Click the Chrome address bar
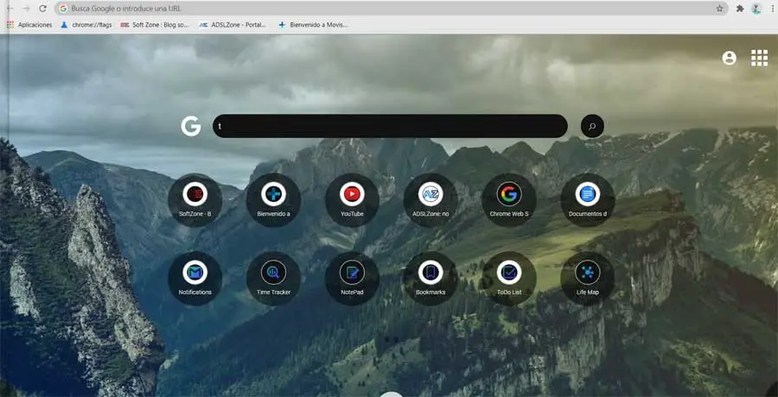 (391, 9)
